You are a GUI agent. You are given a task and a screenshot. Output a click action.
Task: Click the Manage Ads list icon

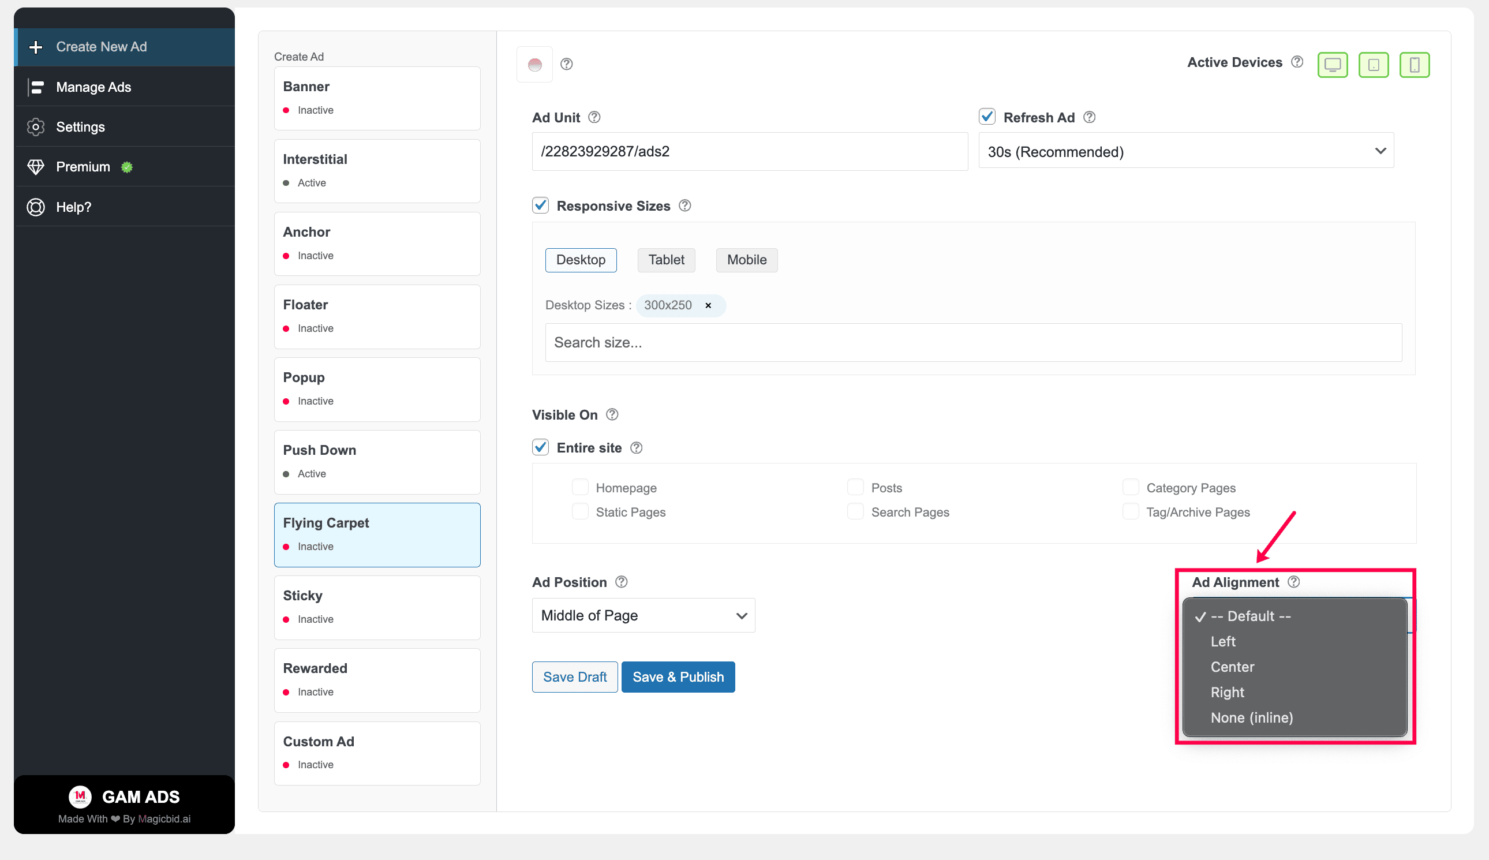35,87
